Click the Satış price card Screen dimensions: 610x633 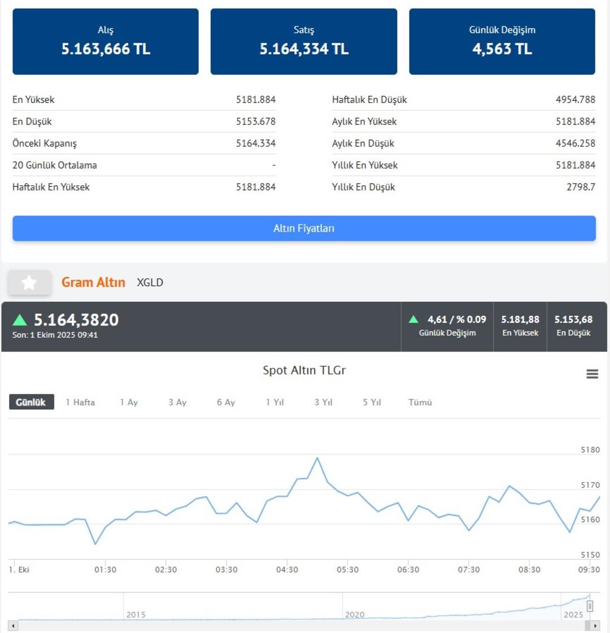click(304, 41)
